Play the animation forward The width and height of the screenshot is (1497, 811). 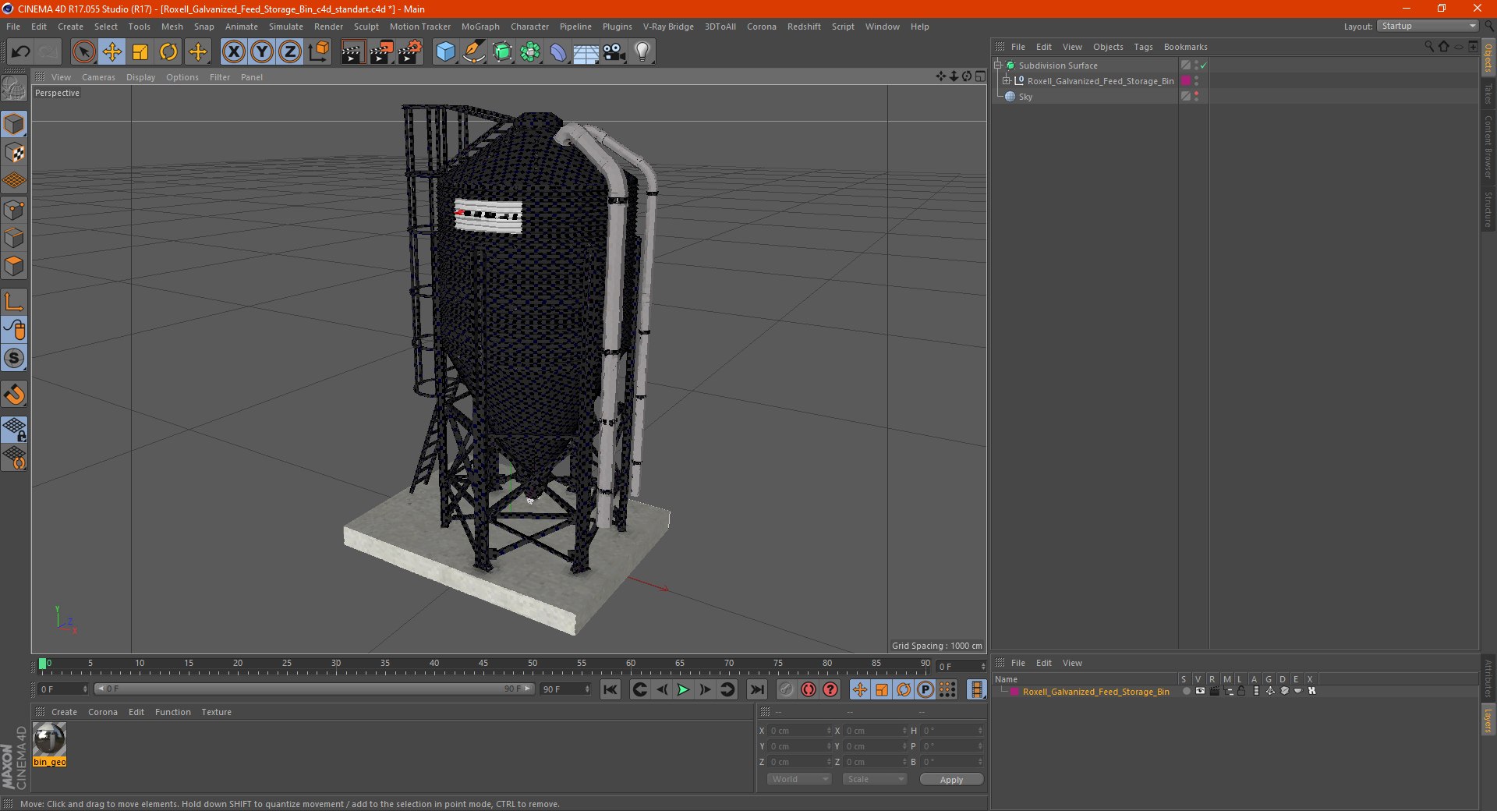[683, 689]
